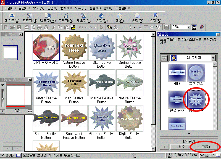Image resolution: width=221 pixels, height=159 pixels.
Task: Select the Ellipse shape tool
Action: point(152,27)
